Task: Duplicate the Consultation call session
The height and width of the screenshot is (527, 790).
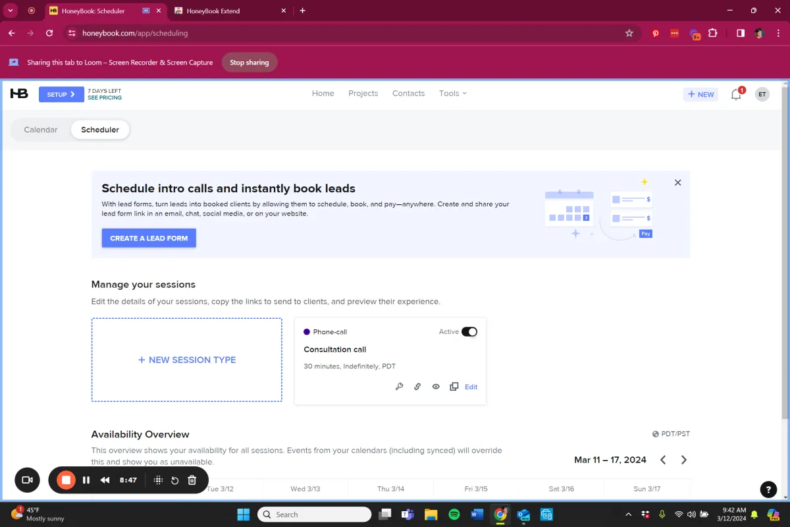Action: pyautogui.click(x=454, y=387)
